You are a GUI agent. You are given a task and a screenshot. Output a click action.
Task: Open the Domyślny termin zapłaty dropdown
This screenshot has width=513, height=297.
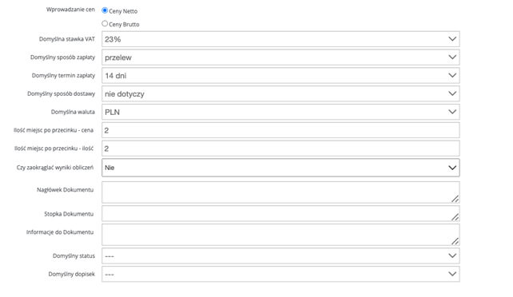[280, 76]
